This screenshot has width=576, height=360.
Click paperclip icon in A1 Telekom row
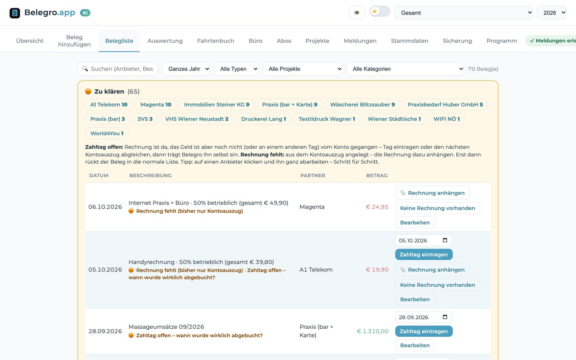[403, 270]
